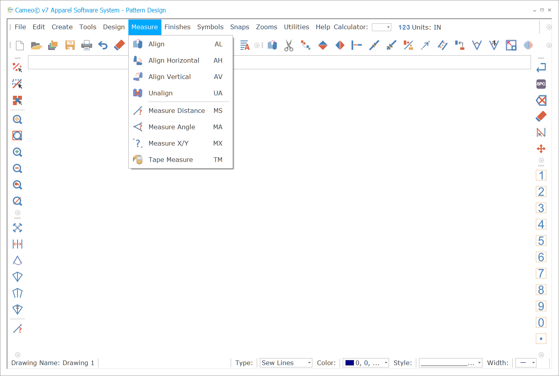
Task: Toggle the 1·2·3 Units: IN indicator
Action: pos(419,27)
